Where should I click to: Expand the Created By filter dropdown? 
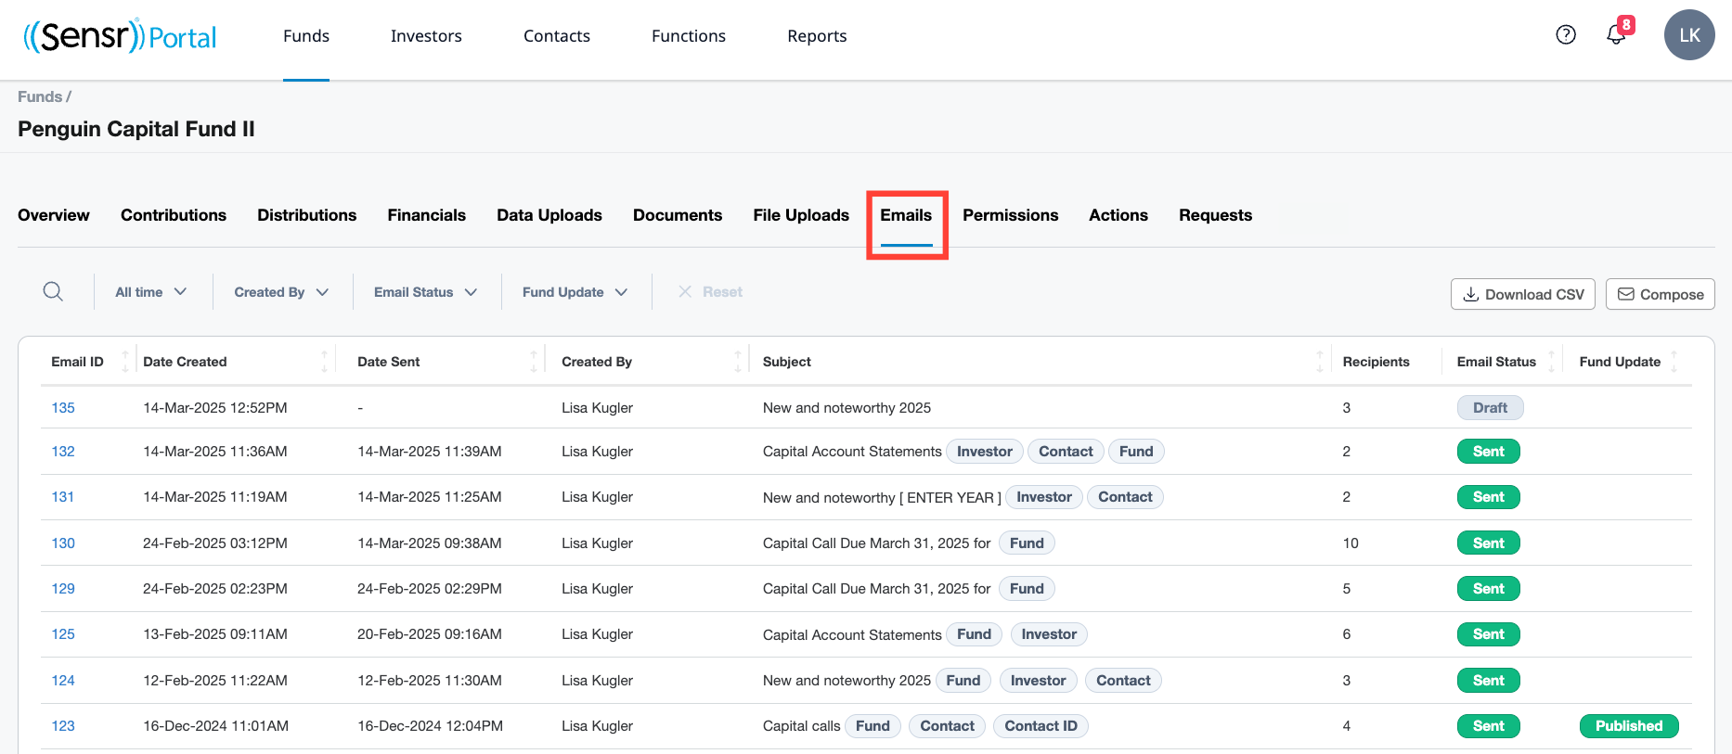tap(281, 292)
